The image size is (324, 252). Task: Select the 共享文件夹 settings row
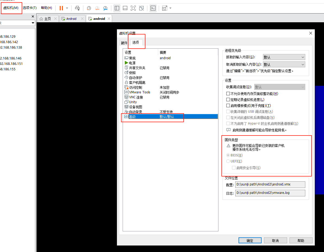click(170, 68)
